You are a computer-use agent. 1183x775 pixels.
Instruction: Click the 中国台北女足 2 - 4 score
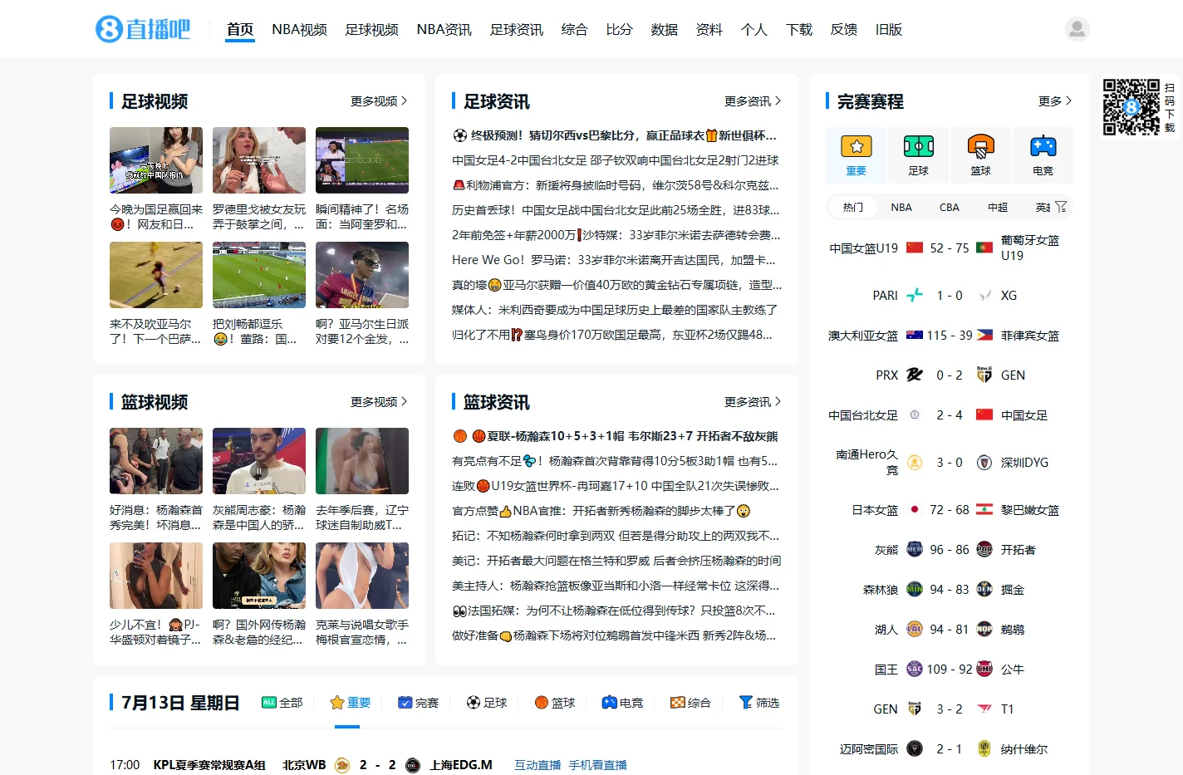950,414
